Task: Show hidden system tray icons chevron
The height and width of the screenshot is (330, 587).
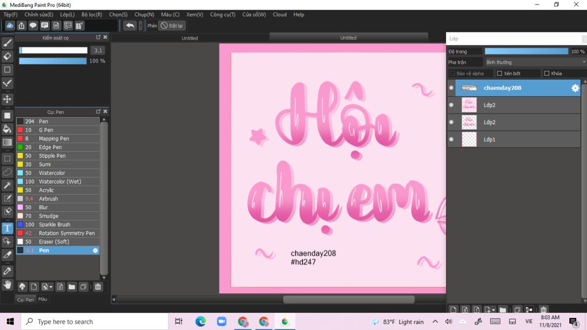Action: (435, 321)
